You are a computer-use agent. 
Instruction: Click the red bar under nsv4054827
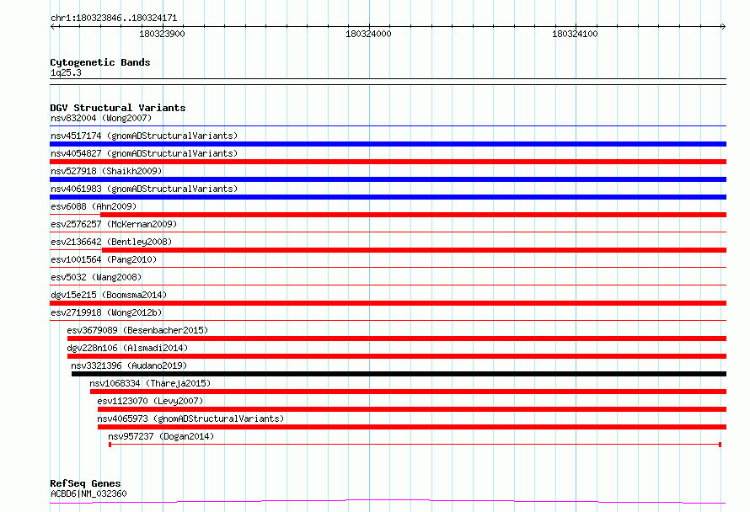[x=388, y=162]
